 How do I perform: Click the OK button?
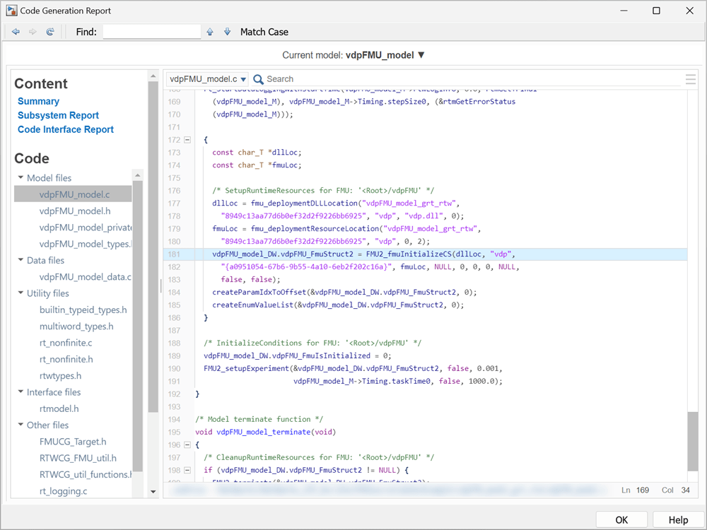(621, 519)
